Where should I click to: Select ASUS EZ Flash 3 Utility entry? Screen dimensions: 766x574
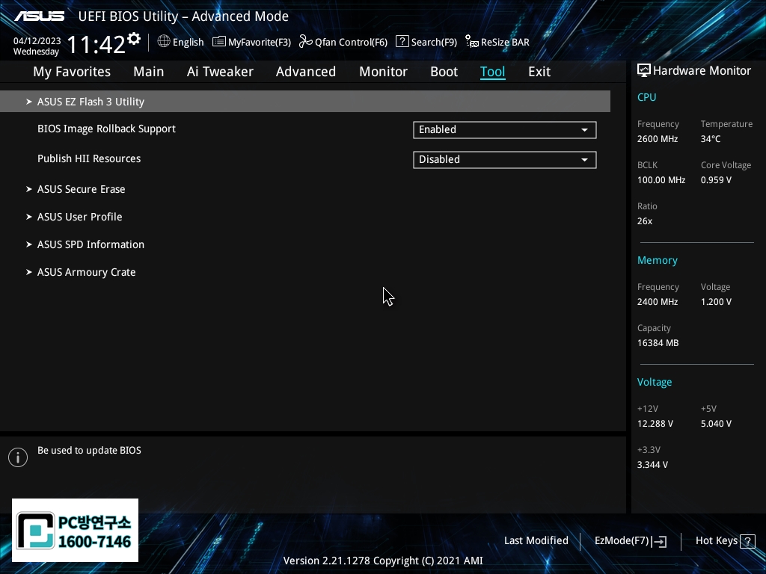tap(305, 102)
